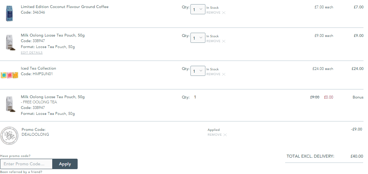Open quantity dropdown for Iced Tea Collection
The image size is (368, 174).
pos(198,71)
